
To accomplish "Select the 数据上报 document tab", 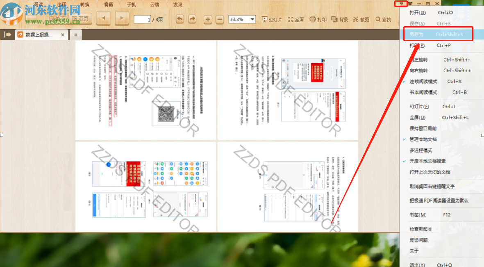I will 41,34.
